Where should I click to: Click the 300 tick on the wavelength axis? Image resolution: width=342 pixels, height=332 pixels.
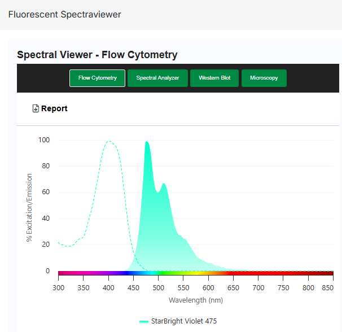(x=59, y=287)
